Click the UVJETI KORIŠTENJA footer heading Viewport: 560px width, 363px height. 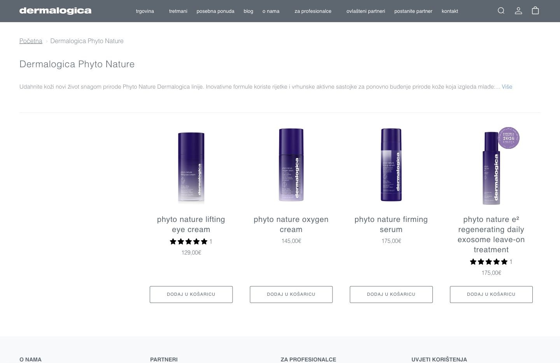click(439, 360)
